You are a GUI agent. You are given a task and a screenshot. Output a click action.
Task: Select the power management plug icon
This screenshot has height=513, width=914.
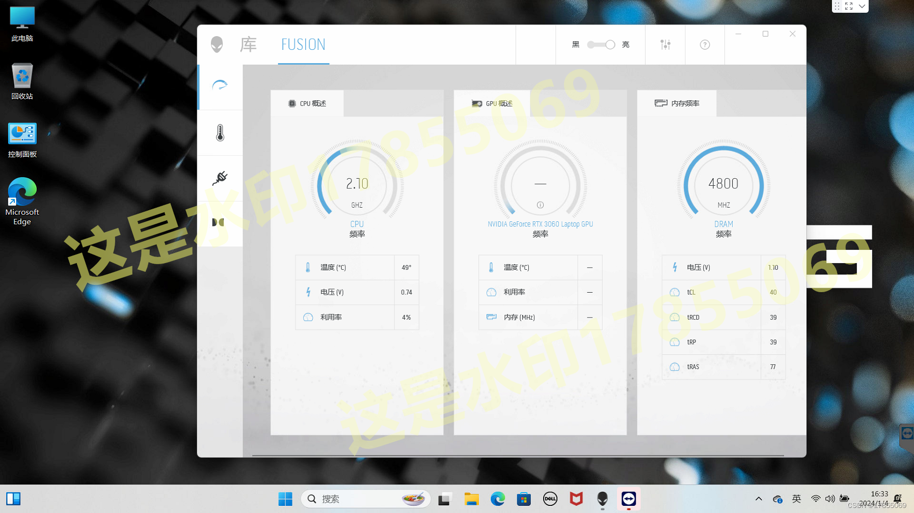[x=220, y=178]
